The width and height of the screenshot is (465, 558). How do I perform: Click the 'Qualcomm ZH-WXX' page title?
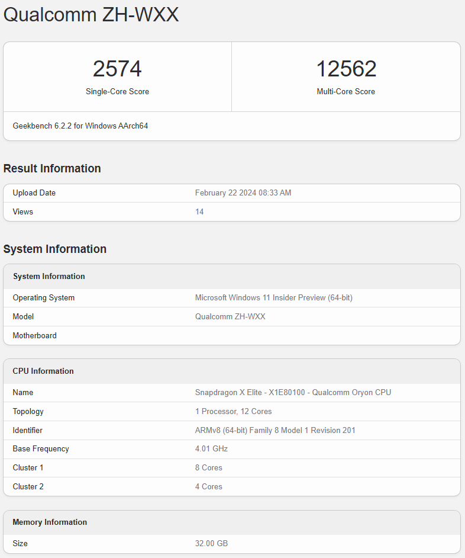(x=91, y=15)
